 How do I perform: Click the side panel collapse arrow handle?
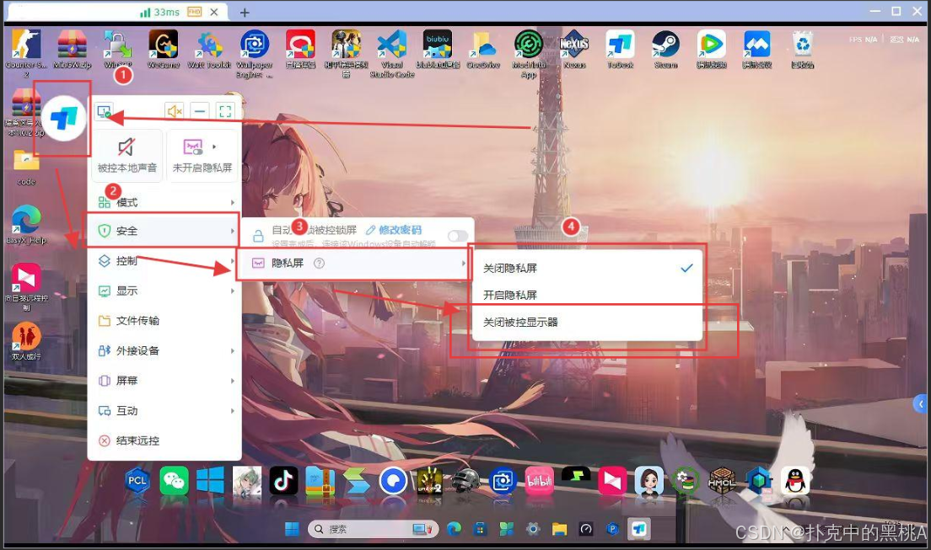click(921, 404)
